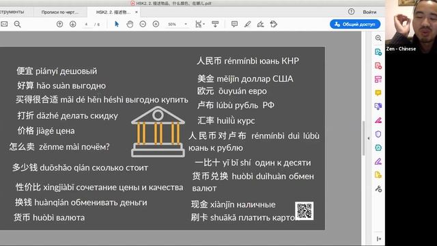The height and width of the screenshot is (246, 437).
Task: Click text "便宜 piányí дешовый"
Action: pyautogui.click(x=57, y=71)
